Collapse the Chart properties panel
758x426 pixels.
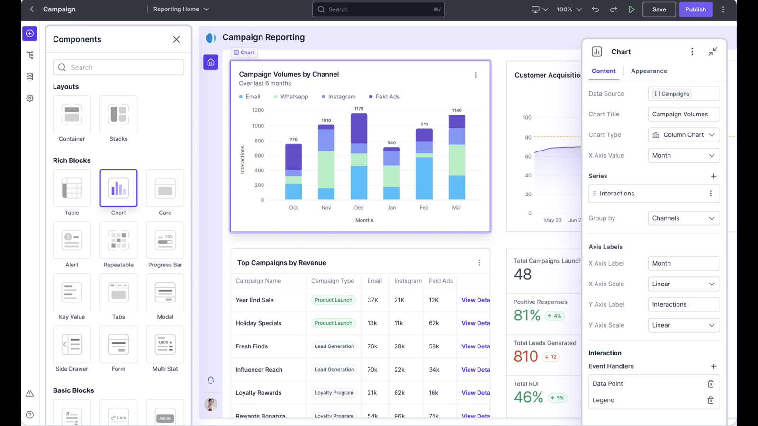[x=713, y=52]
